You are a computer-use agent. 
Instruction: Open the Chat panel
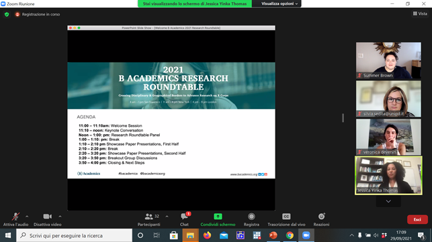click(x=184, y=219)
